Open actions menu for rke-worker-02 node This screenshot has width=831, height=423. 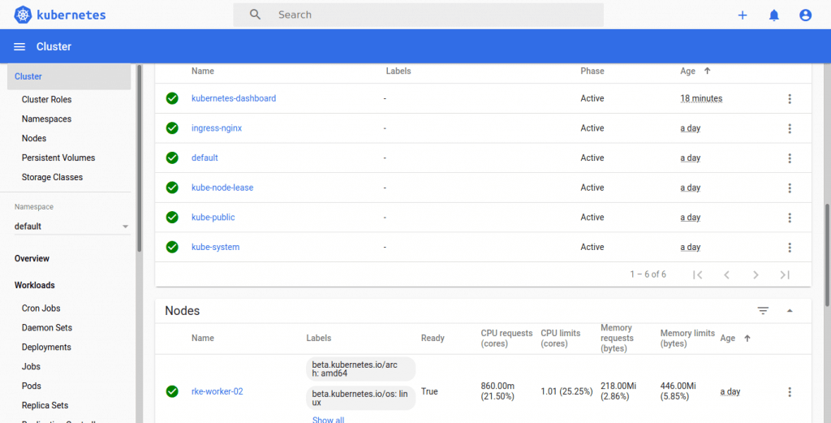coord(789,392)
